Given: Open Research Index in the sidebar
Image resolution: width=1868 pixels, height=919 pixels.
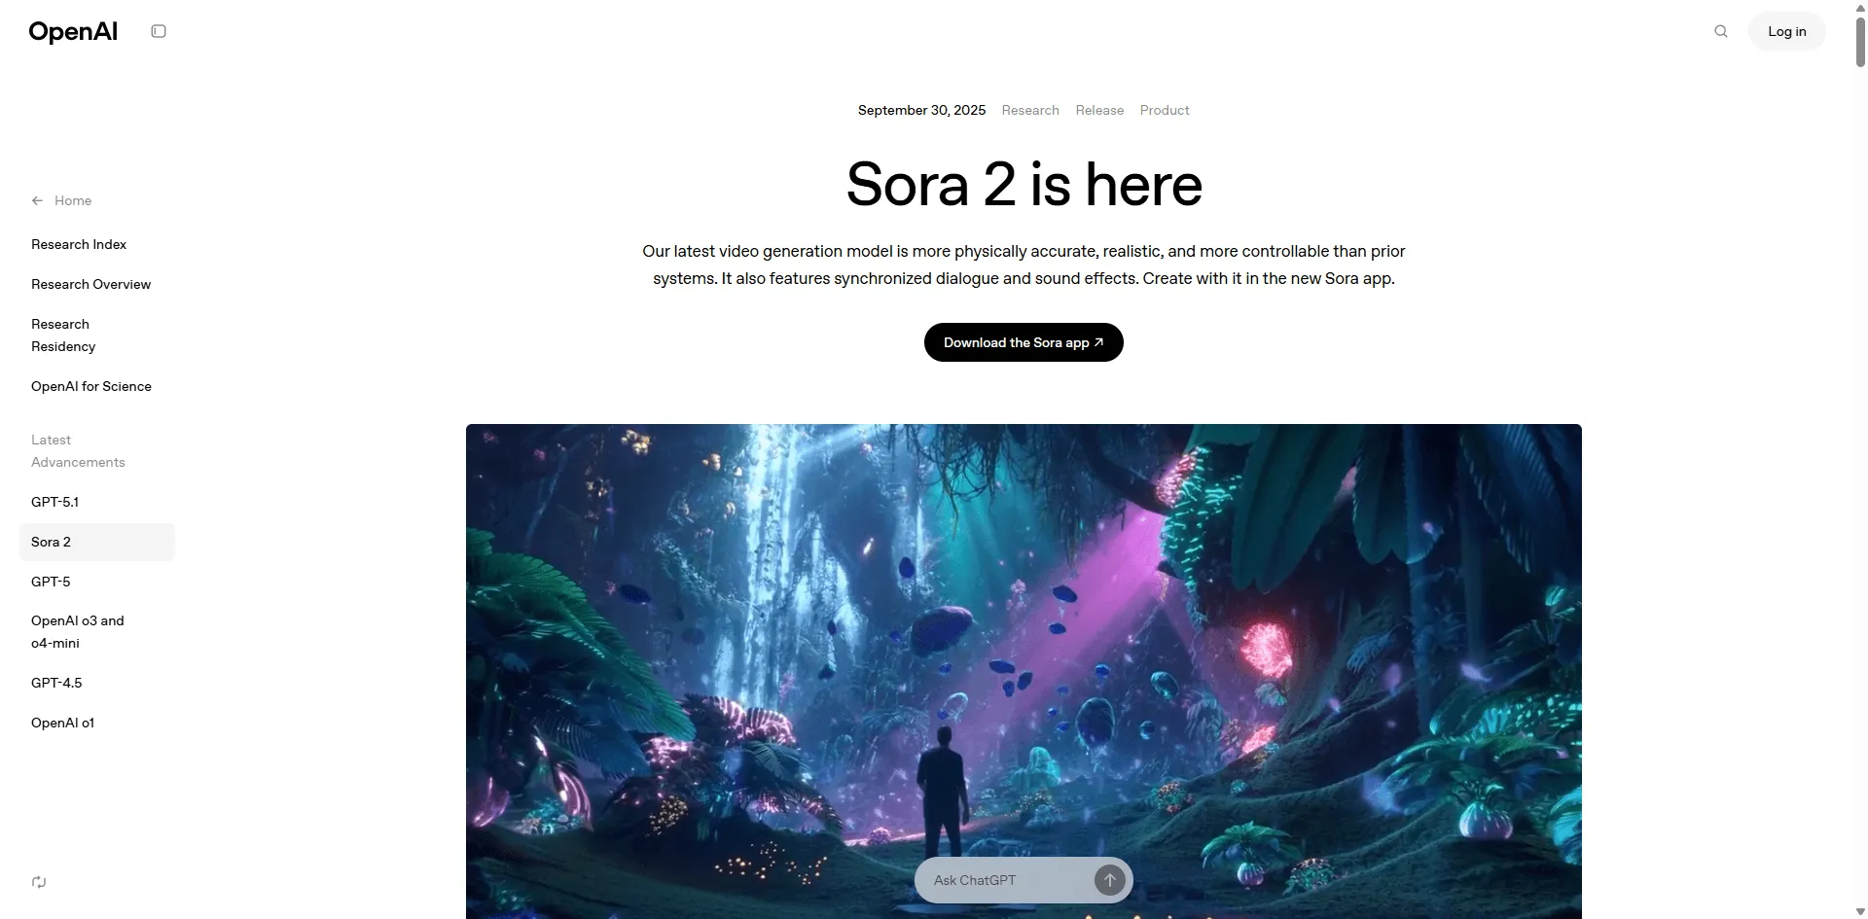Looking at the screenshot, I should [x=79, y=244].
